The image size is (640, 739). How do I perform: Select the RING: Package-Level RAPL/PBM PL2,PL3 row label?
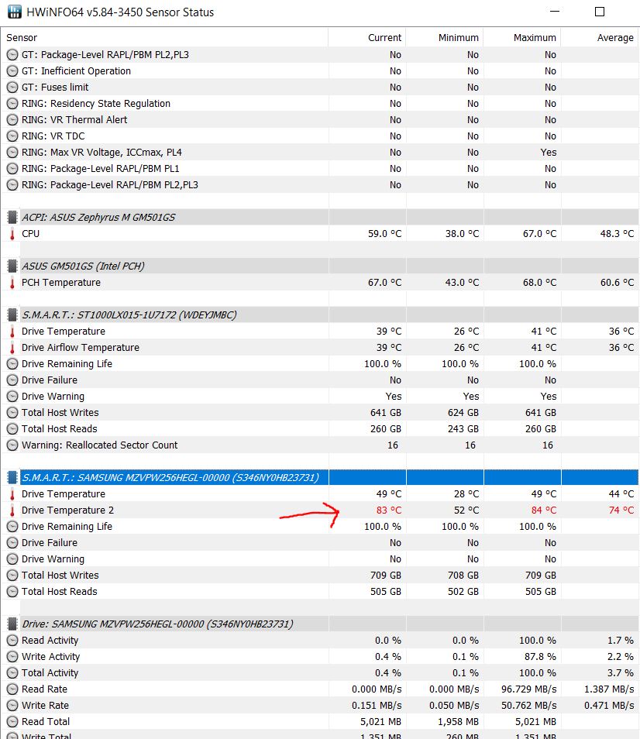[x=110, y=185]
